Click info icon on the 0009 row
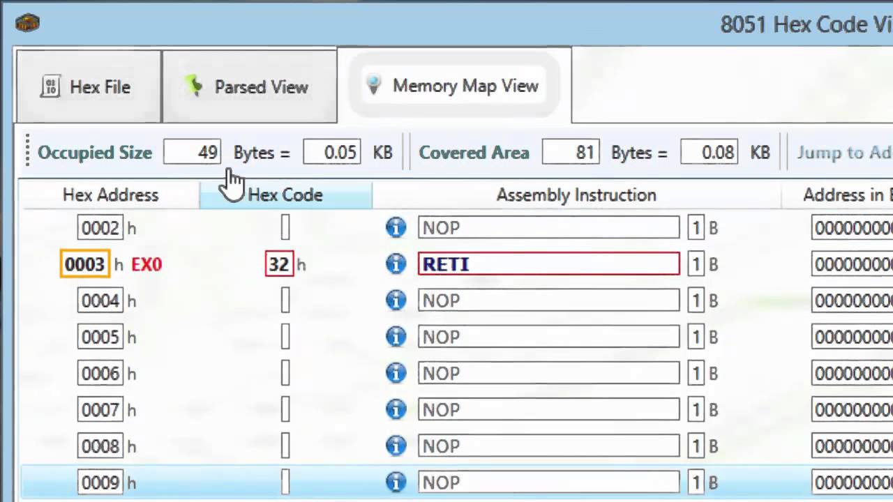 pyautogui.click(x=396, y=482)
